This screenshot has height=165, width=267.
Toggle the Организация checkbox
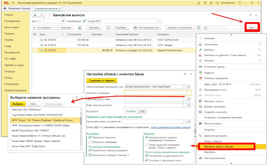coord(84,21)
